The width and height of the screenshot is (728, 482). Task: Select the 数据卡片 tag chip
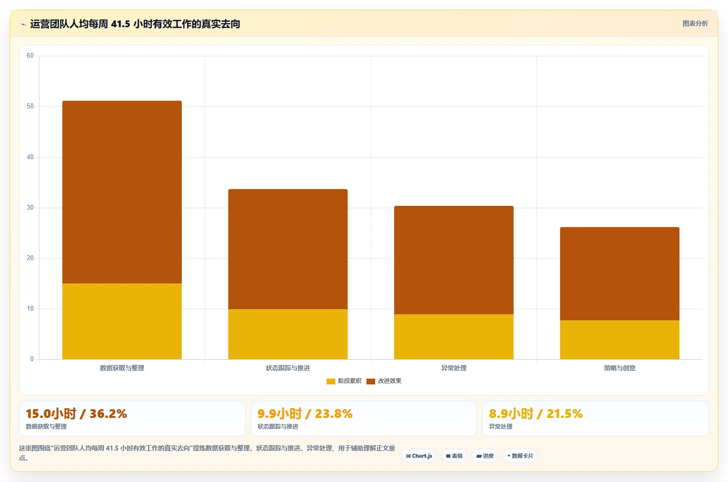coord(520,456)
